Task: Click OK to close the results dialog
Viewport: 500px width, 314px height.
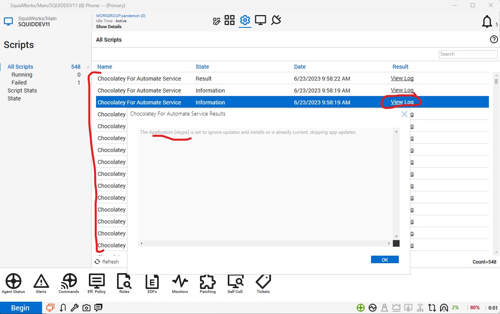Action: click(x=384, y=259)
